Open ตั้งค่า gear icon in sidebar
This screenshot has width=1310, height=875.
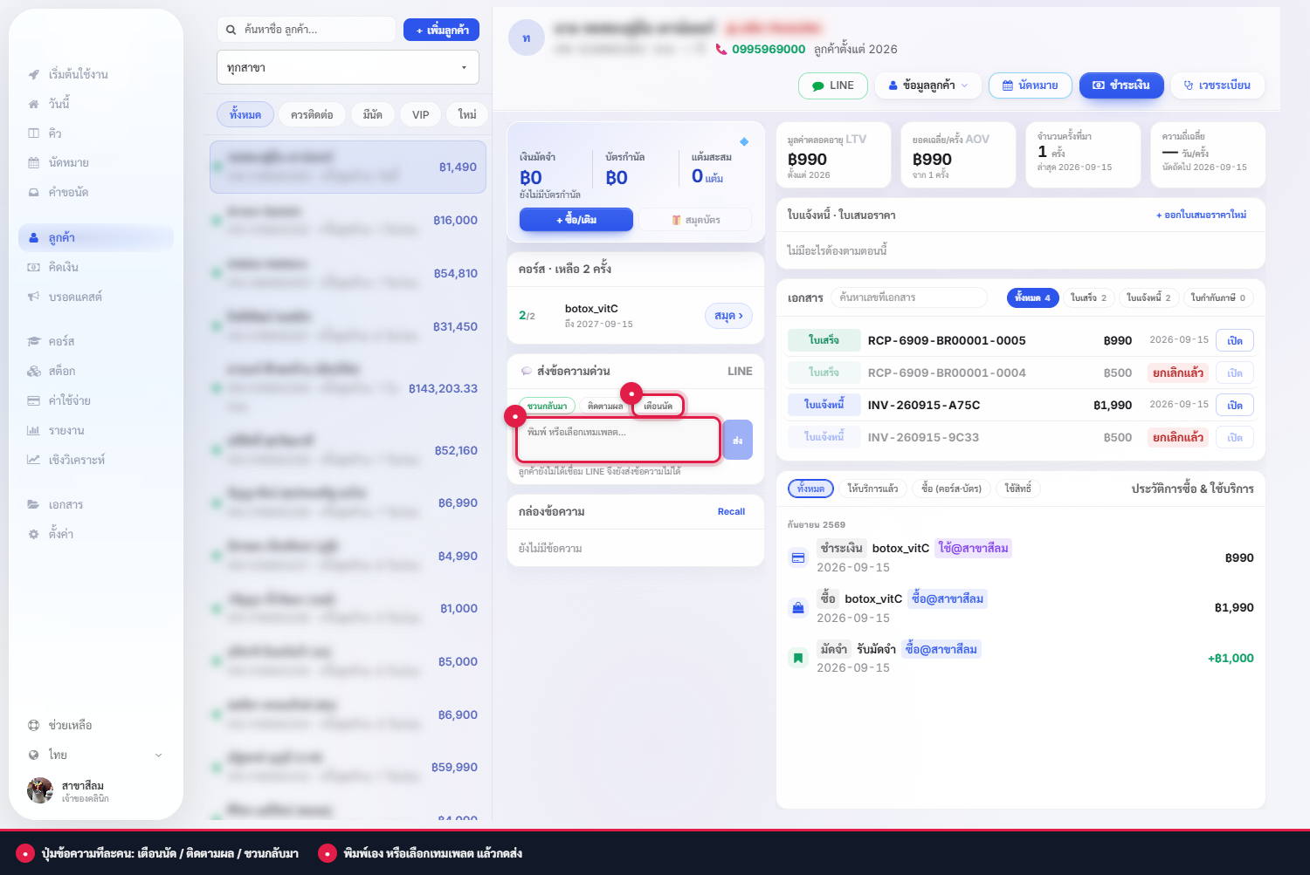pyautogui.click(x=33, y=534)
